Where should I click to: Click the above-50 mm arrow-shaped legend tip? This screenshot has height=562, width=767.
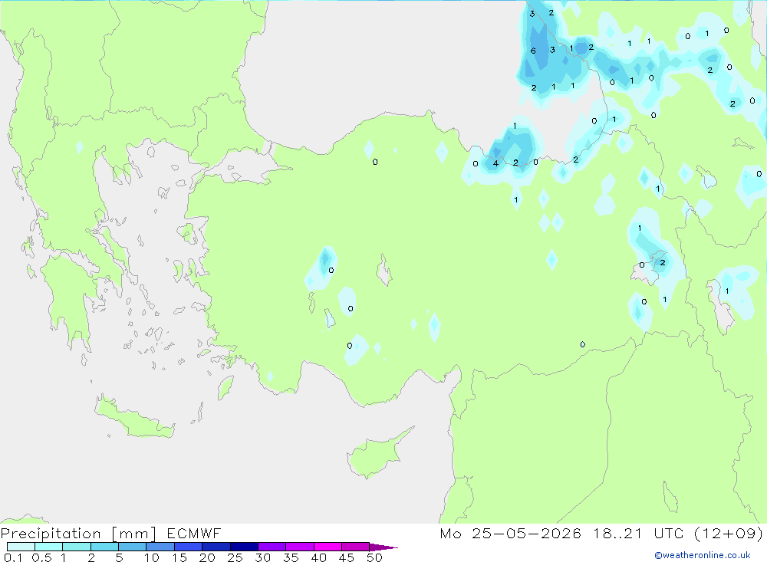click(383, 547)
